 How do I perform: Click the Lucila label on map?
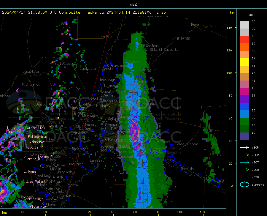tap(33, 147)
